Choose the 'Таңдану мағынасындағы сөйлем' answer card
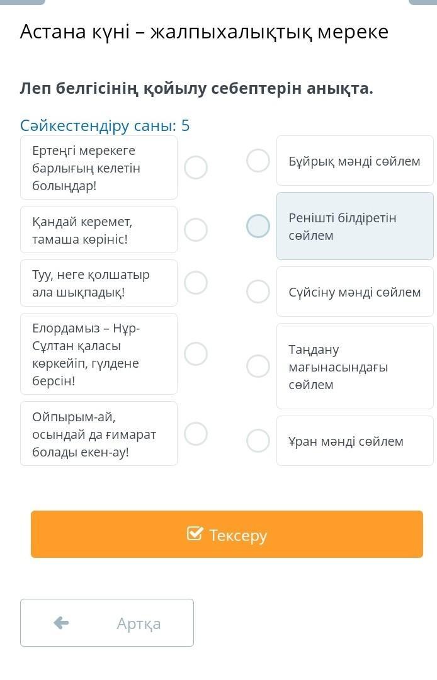The image size is (437, 680). (x=355, y=366)
